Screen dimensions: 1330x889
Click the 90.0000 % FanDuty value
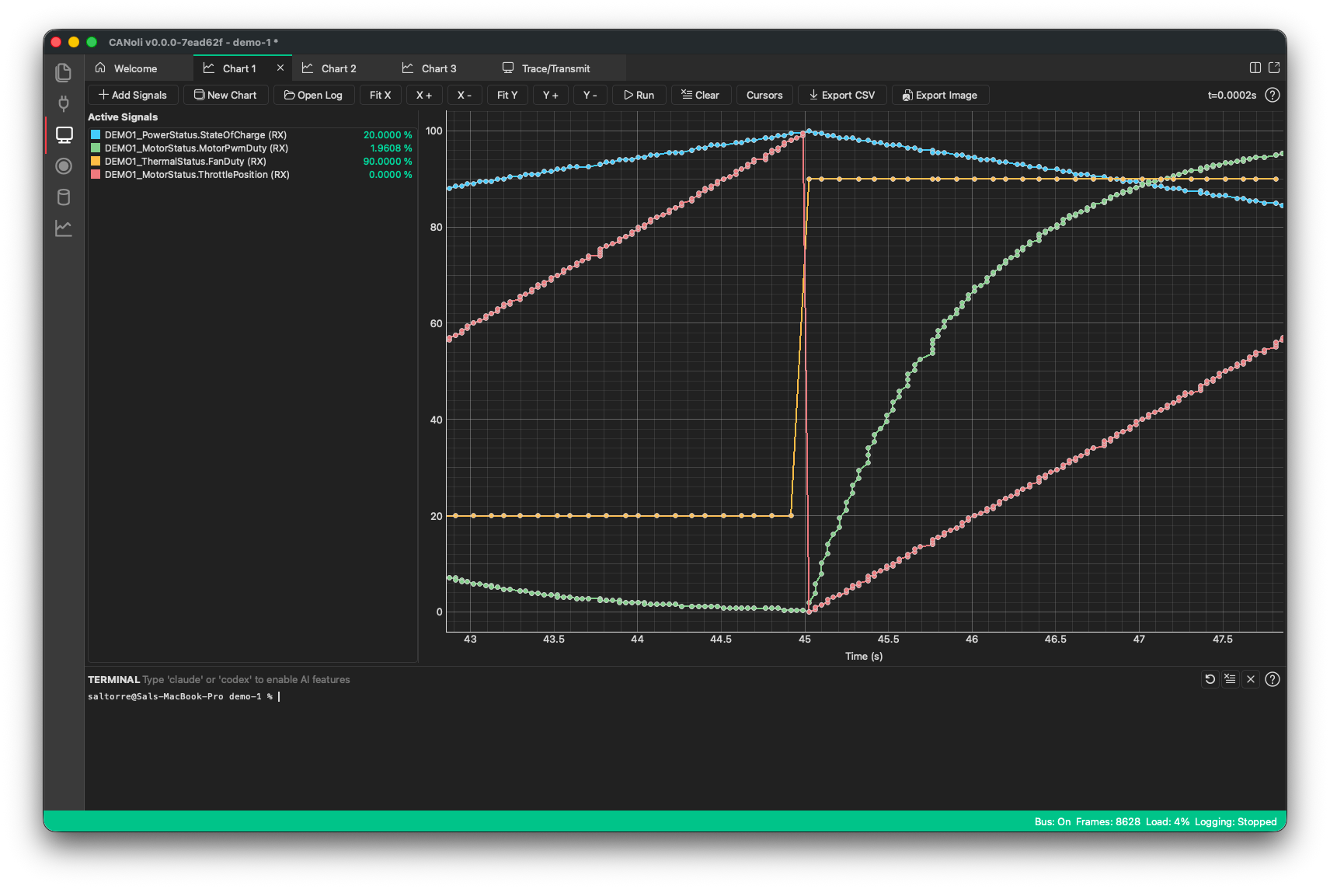(388, 162)
